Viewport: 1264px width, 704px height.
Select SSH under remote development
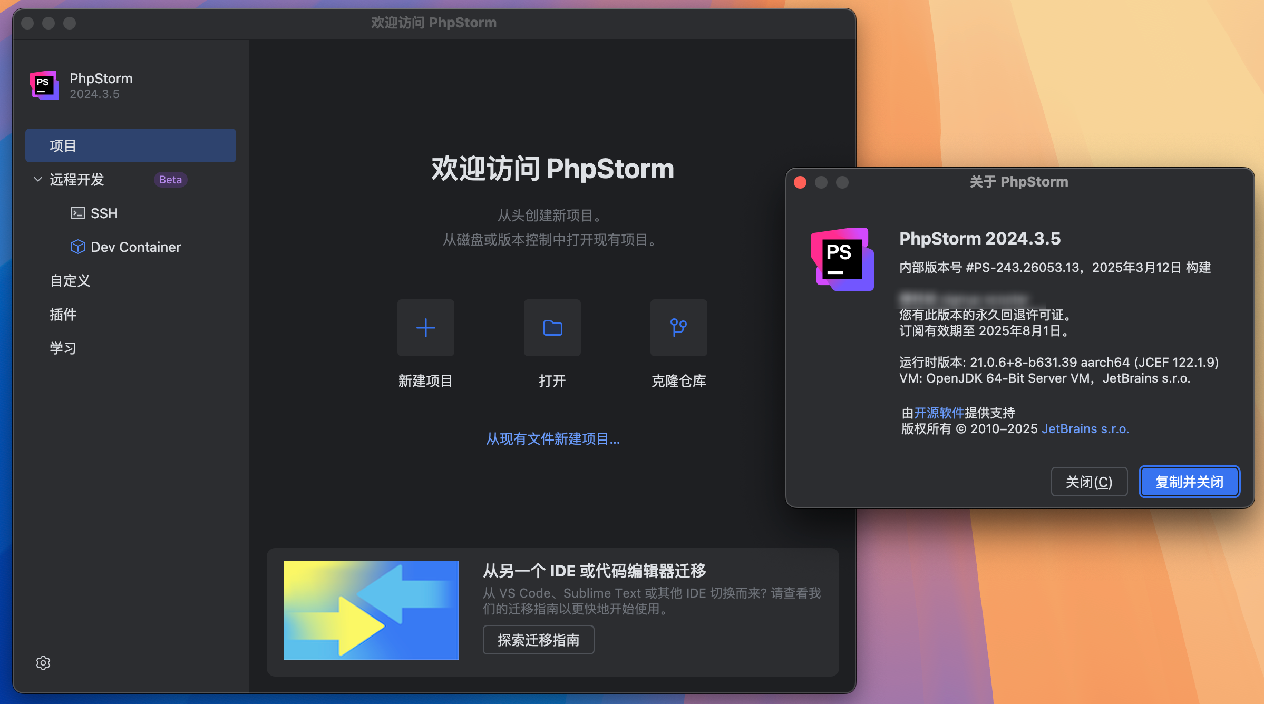[x=104, y=213]
